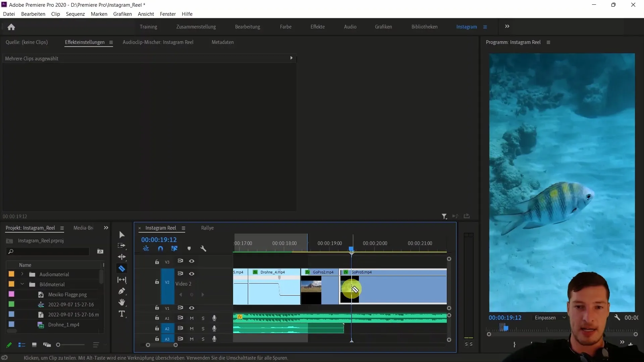
Task: Switch to Rallye sequence tab
Action: (207, 228)
